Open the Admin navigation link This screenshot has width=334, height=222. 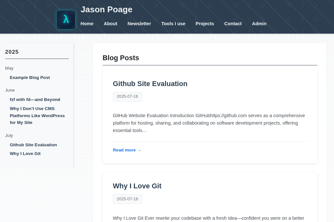[x=259, y=24]
